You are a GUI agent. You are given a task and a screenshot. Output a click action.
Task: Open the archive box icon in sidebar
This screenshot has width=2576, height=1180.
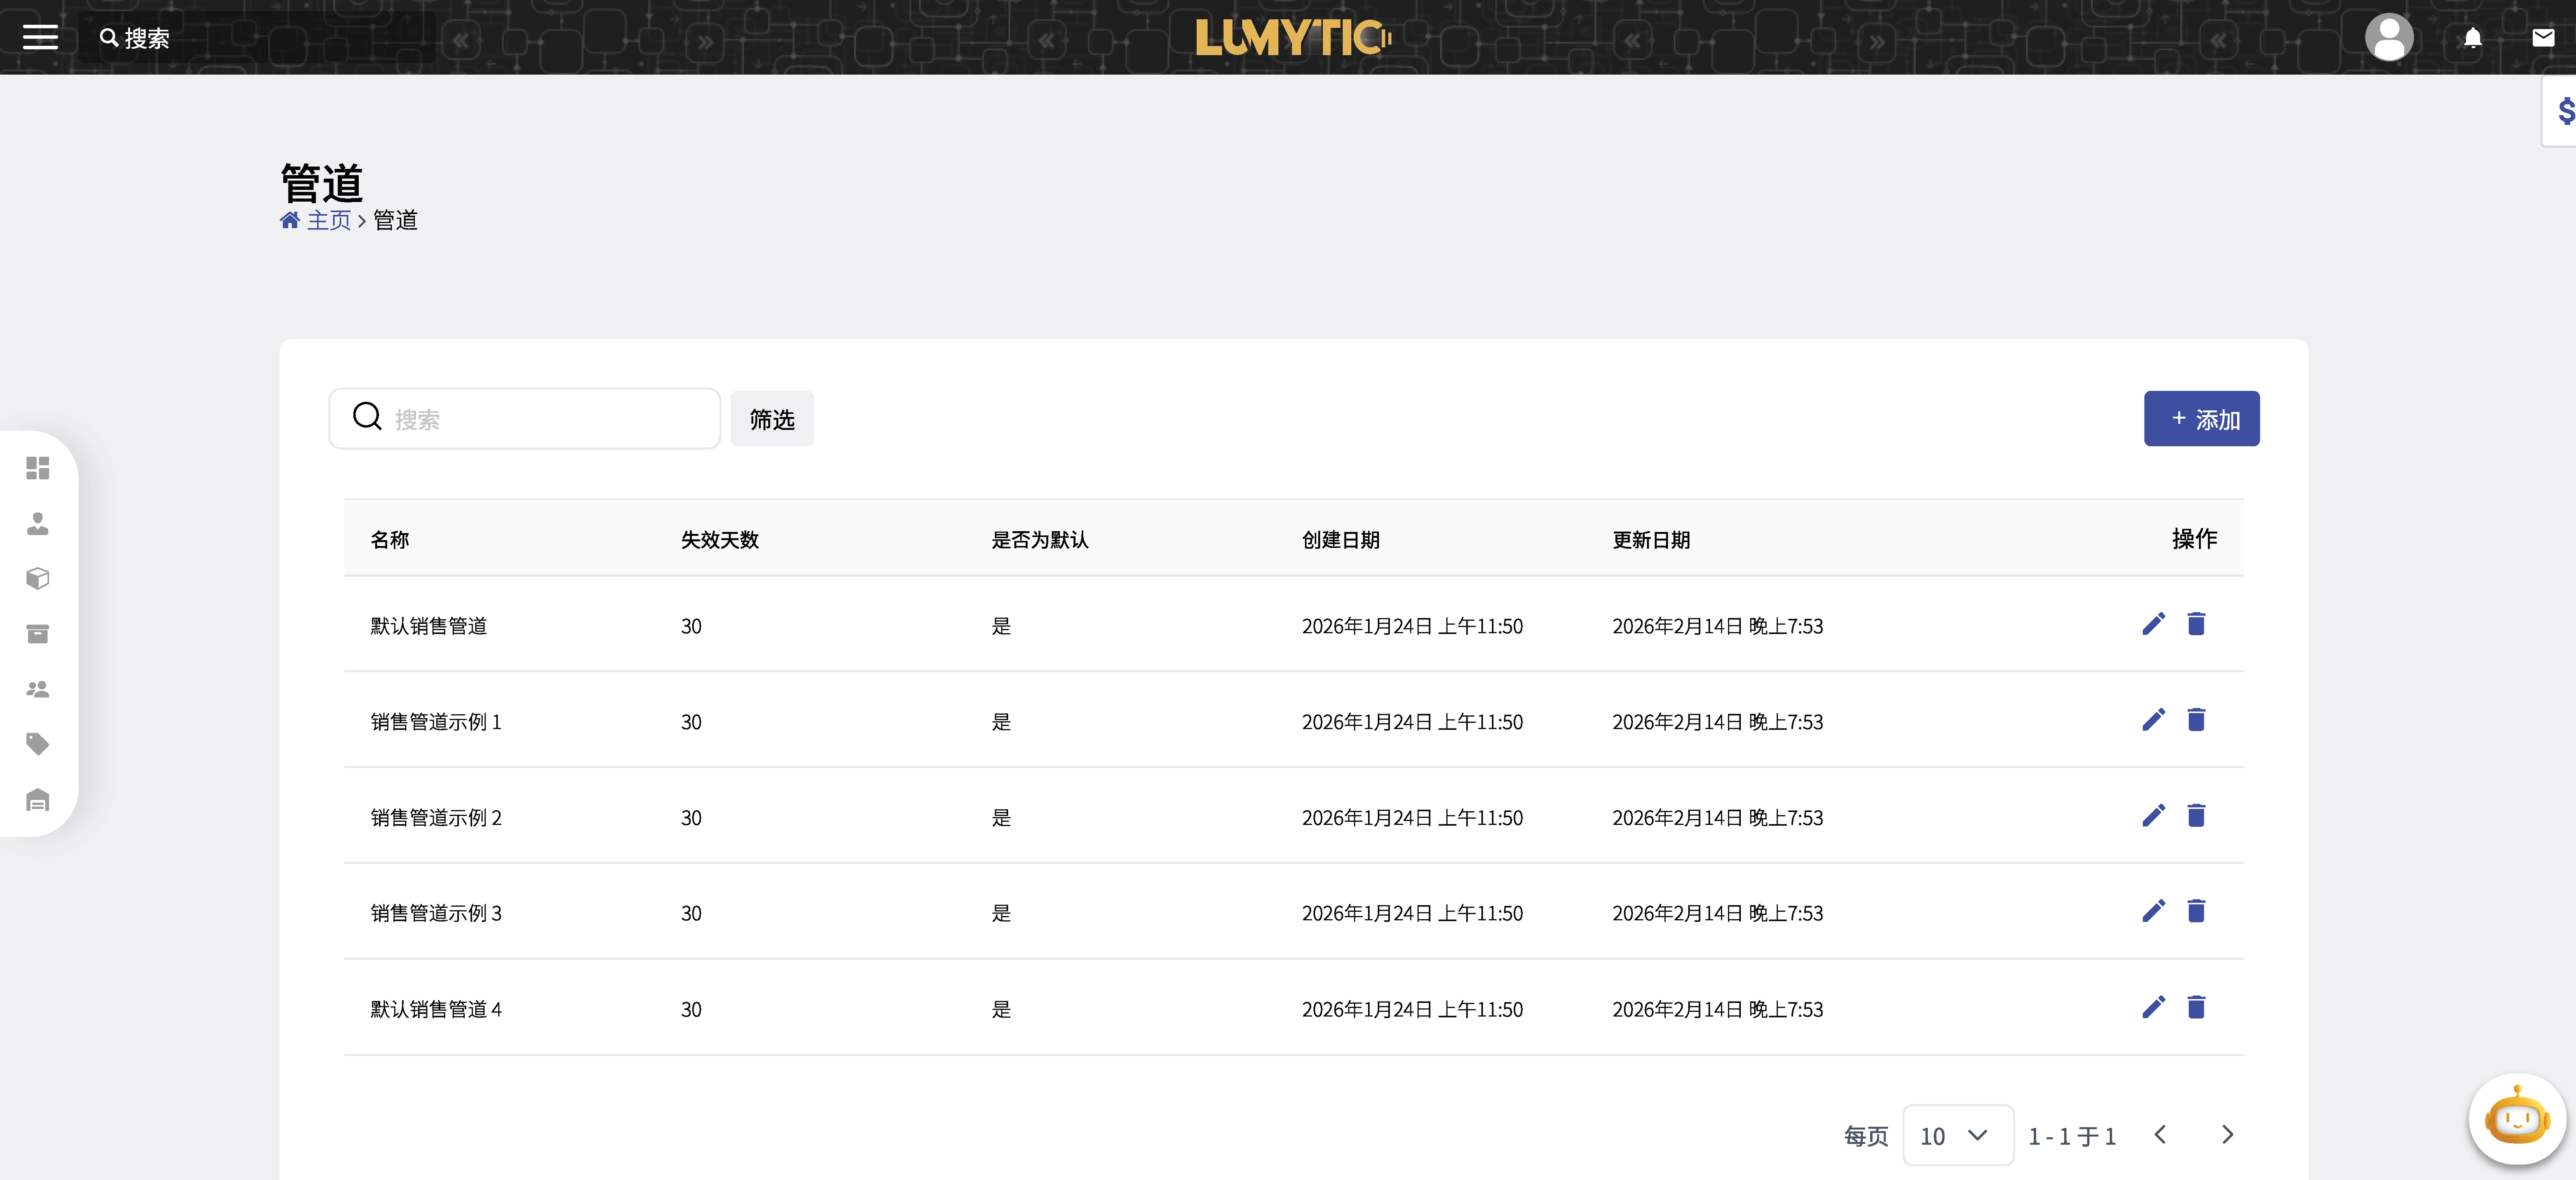pos(37,633)
